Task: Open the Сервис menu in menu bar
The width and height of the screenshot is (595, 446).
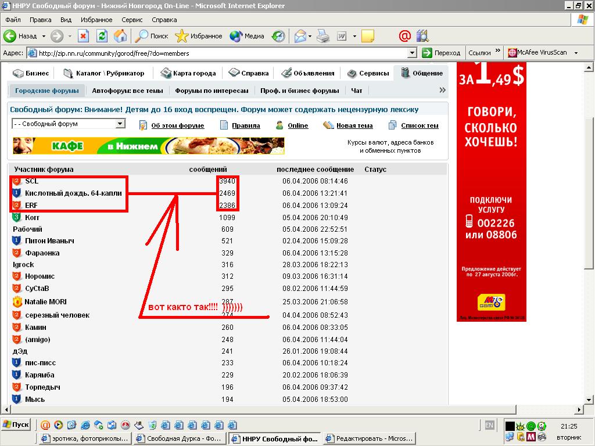Action: 132,20
